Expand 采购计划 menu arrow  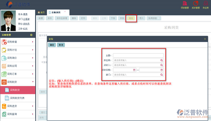(32, 50)
